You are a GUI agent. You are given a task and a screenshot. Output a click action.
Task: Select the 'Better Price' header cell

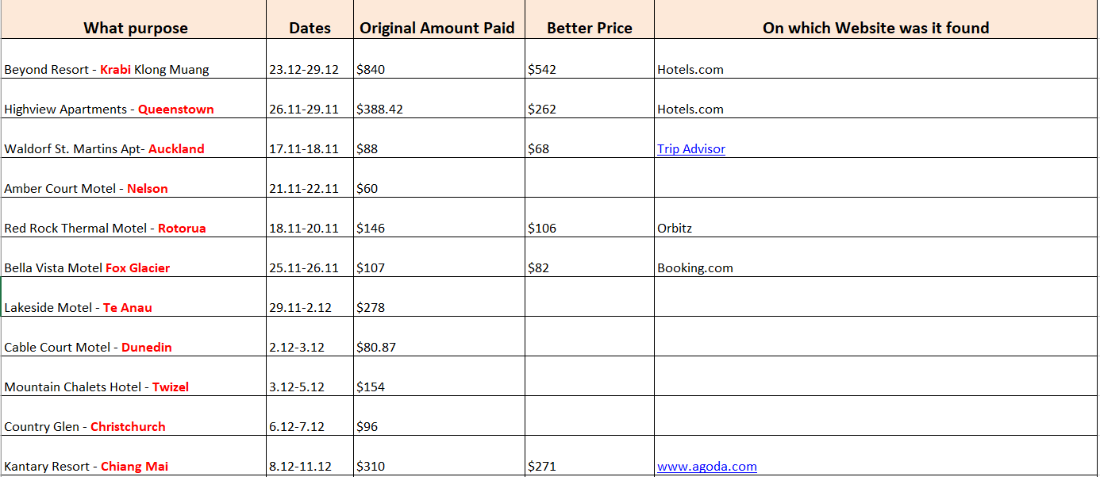pos(590,20)
